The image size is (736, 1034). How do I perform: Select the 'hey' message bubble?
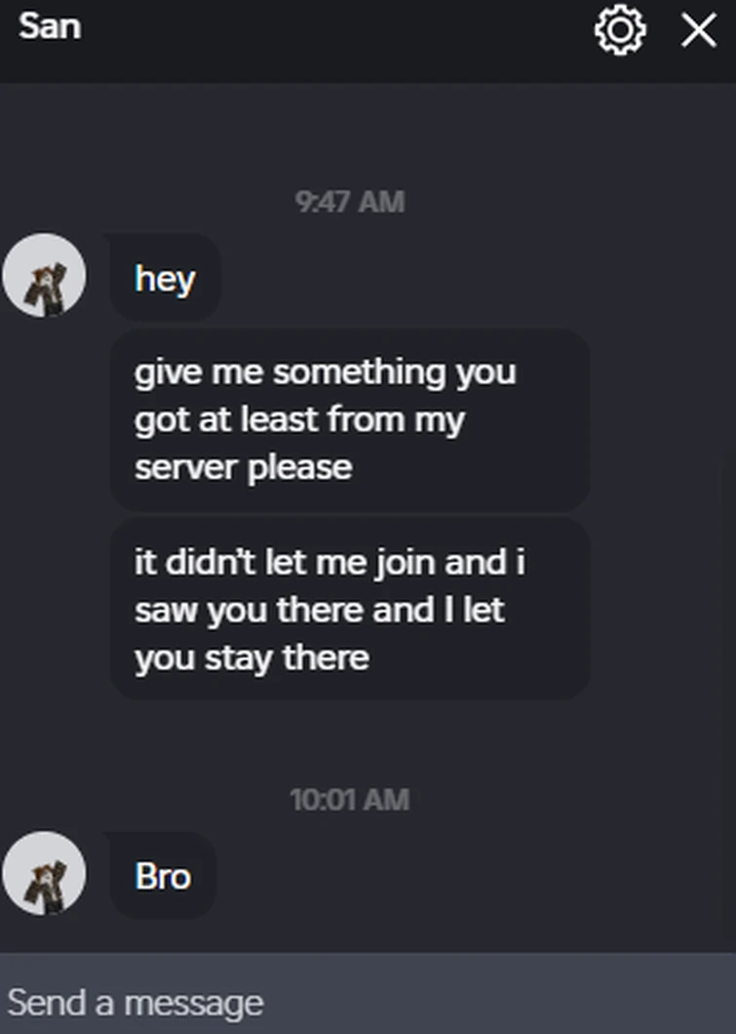click(164, 276)
